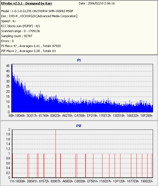158x186 pixels.
Task: Click the Speed 4x info line
Action: coord(8,21)
